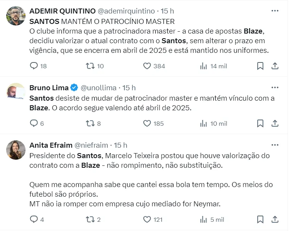
Task: Open more options on Ademir Quintino's tweet
Action: click(275, 11)
